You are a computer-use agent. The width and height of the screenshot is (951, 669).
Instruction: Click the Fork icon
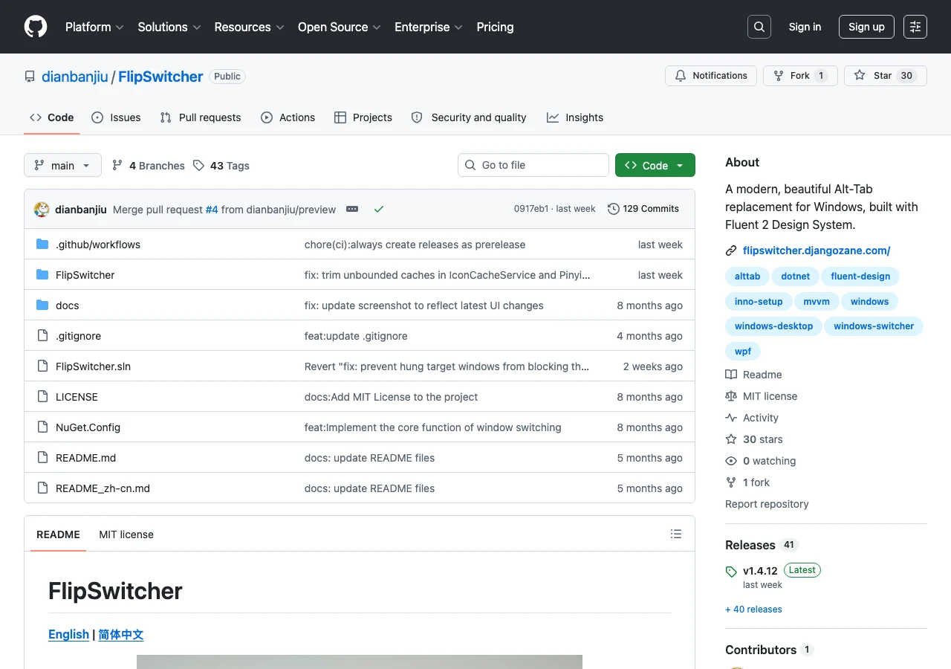coord(779,76)
